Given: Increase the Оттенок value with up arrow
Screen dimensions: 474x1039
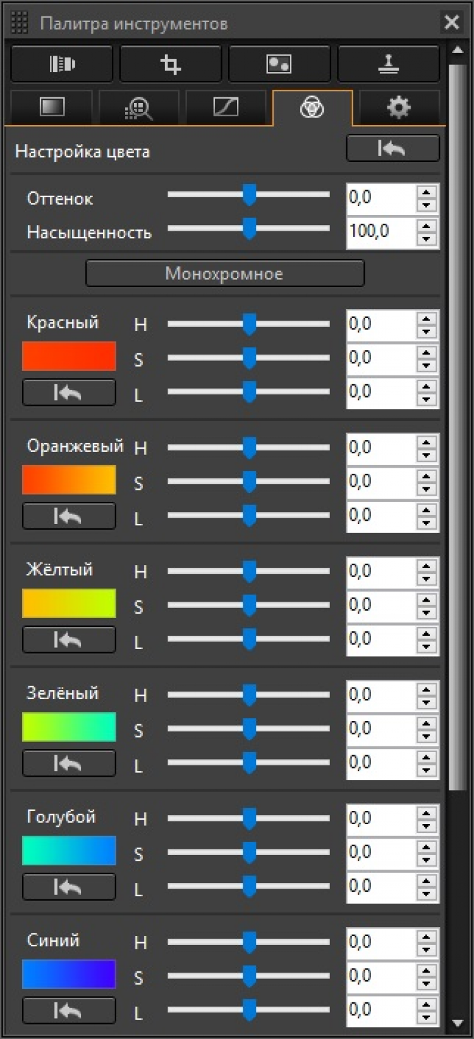Looking at the screenshot, I should (427, 192).
